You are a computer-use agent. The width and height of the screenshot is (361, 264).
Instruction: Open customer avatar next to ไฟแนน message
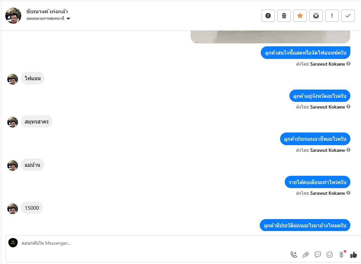(x=13, y=79)
